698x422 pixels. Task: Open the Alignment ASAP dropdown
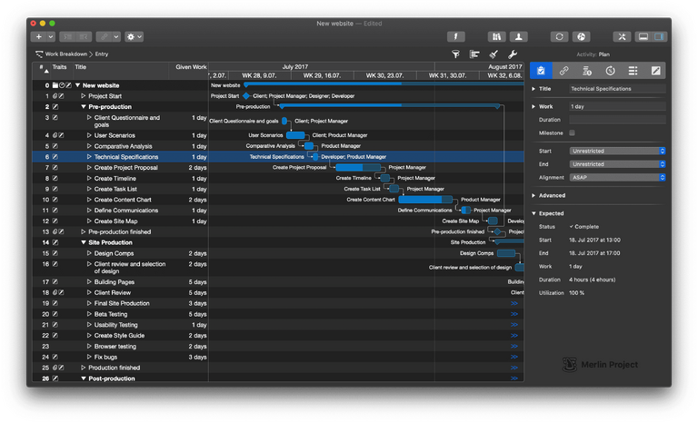tap(617, 178)
